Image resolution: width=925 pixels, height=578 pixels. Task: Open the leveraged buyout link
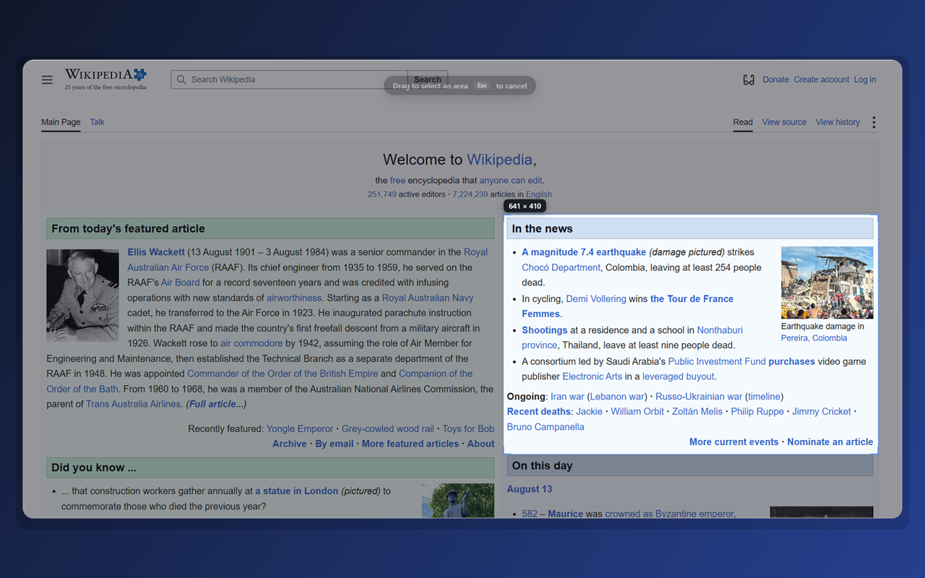click(x=678, y=376)
